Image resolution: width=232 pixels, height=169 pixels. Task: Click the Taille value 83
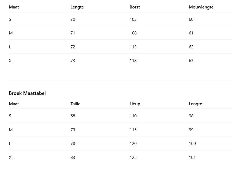(x=73, y=158)
